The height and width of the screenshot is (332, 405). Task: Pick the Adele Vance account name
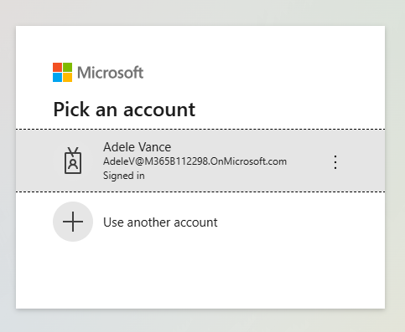pos(137,147)
